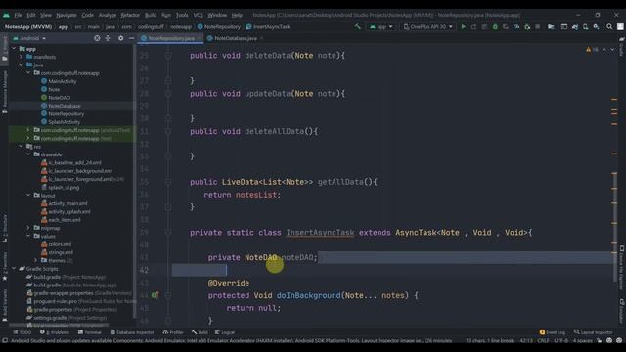Viewport: 626px width, 352px height.
Task: Click the UTF-8 encoding in the status bar
Action: [560, 340]
